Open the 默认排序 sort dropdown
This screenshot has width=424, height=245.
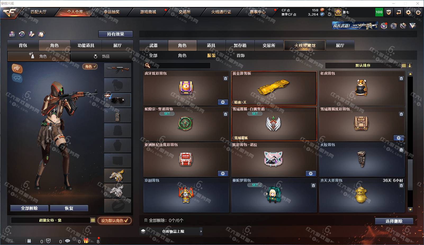click(363, 66)
